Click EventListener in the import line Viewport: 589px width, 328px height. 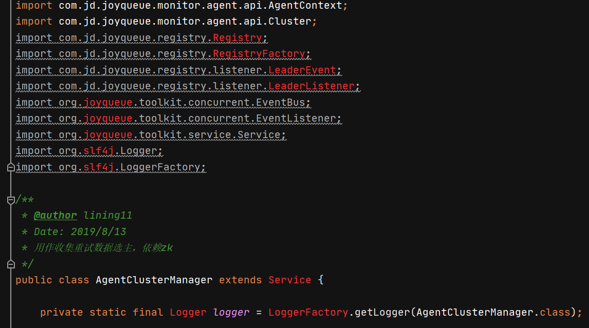(296, 119)
